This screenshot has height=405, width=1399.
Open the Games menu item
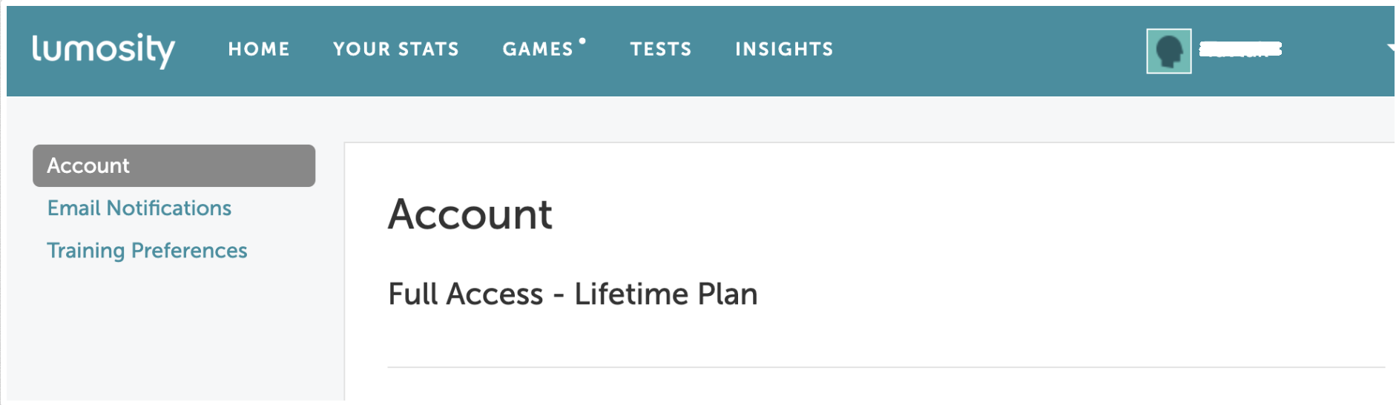click(538, 50)
